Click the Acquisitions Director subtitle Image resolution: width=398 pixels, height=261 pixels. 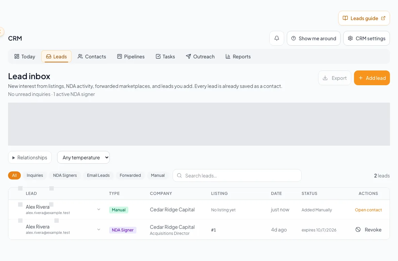tap(170, 233)
